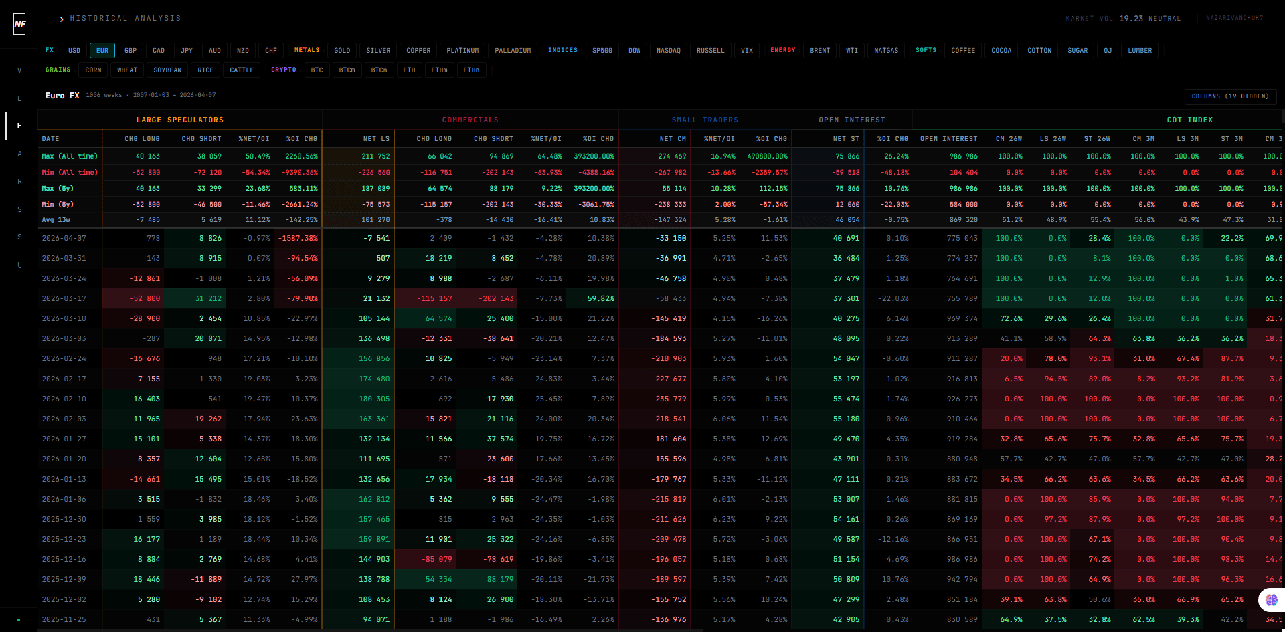Select the highlighted EUR chip
Image resolution: width=1285 pixels, height=632 pixels.
point(102,51)
